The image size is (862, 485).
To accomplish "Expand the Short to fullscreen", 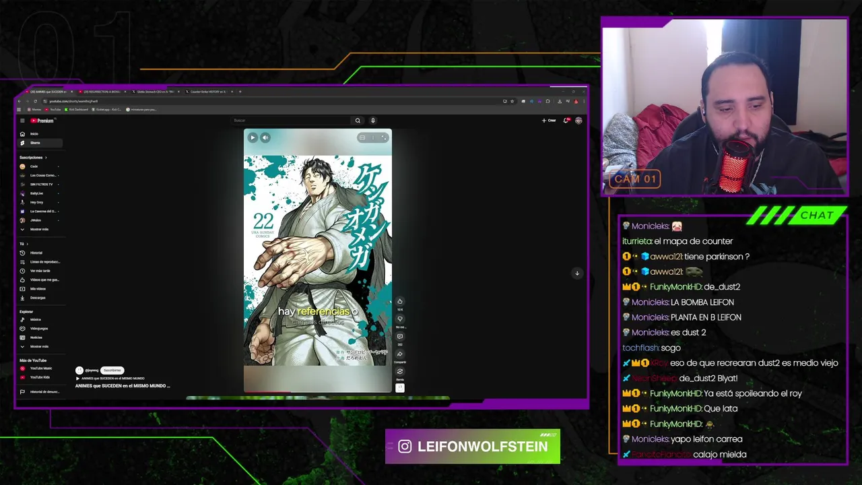I will 384,137.
